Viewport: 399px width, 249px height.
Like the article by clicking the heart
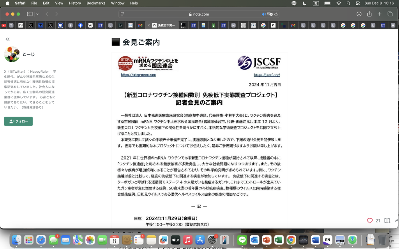[369, 221]
